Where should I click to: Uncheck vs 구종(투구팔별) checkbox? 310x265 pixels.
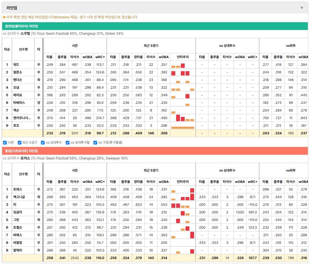coord(95,143)
